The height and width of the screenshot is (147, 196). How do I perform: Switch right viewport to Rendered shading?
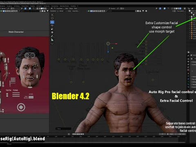pyautogui.click(x=180, y=9)
